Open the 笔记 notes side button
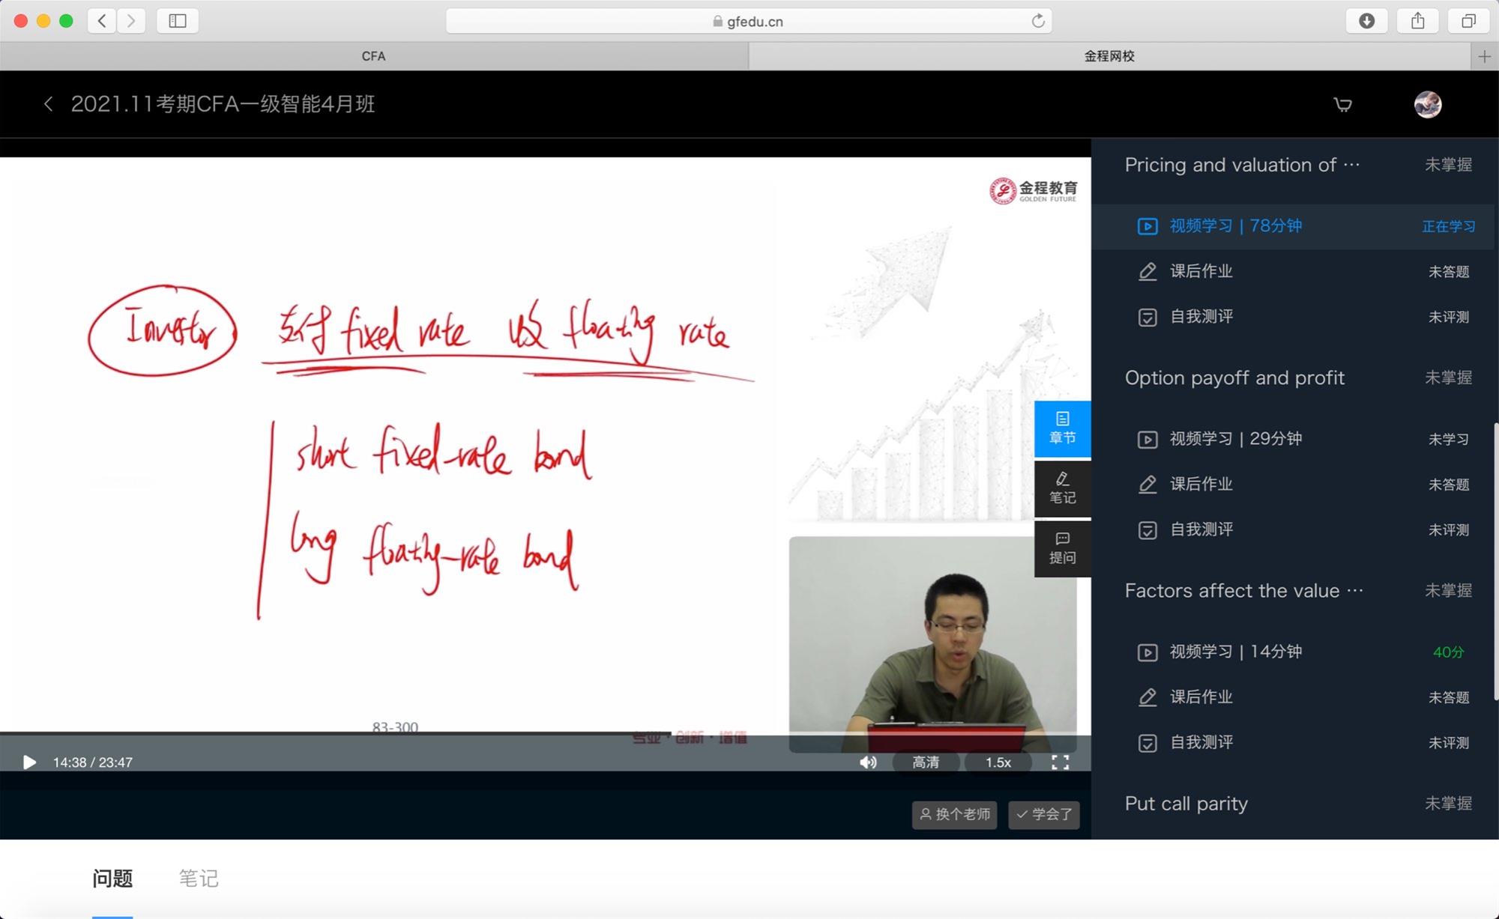Image resolution: width=1499 pixels, height=919 pixels. 1062,488
